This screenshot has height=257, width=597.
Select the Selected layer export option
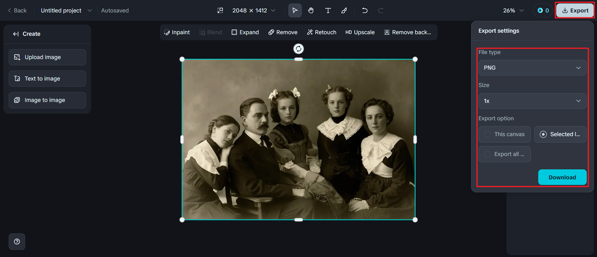click(560, 134)
